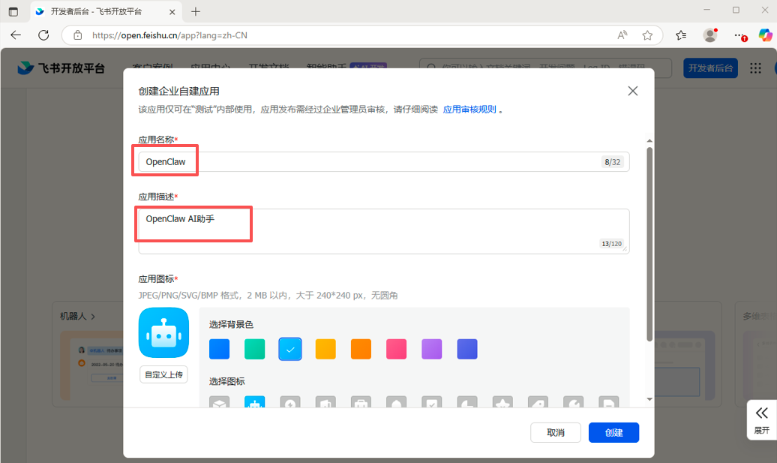
Task: Click the 创建 button to create the app
Action: 613,432
